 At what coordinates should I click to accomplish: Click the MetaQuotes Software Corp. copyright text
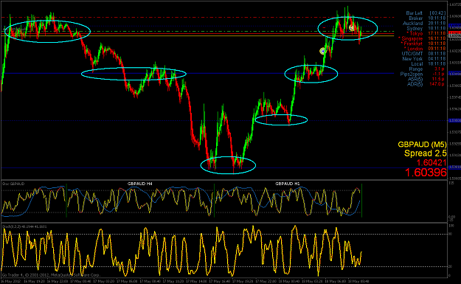click(75, 275)
